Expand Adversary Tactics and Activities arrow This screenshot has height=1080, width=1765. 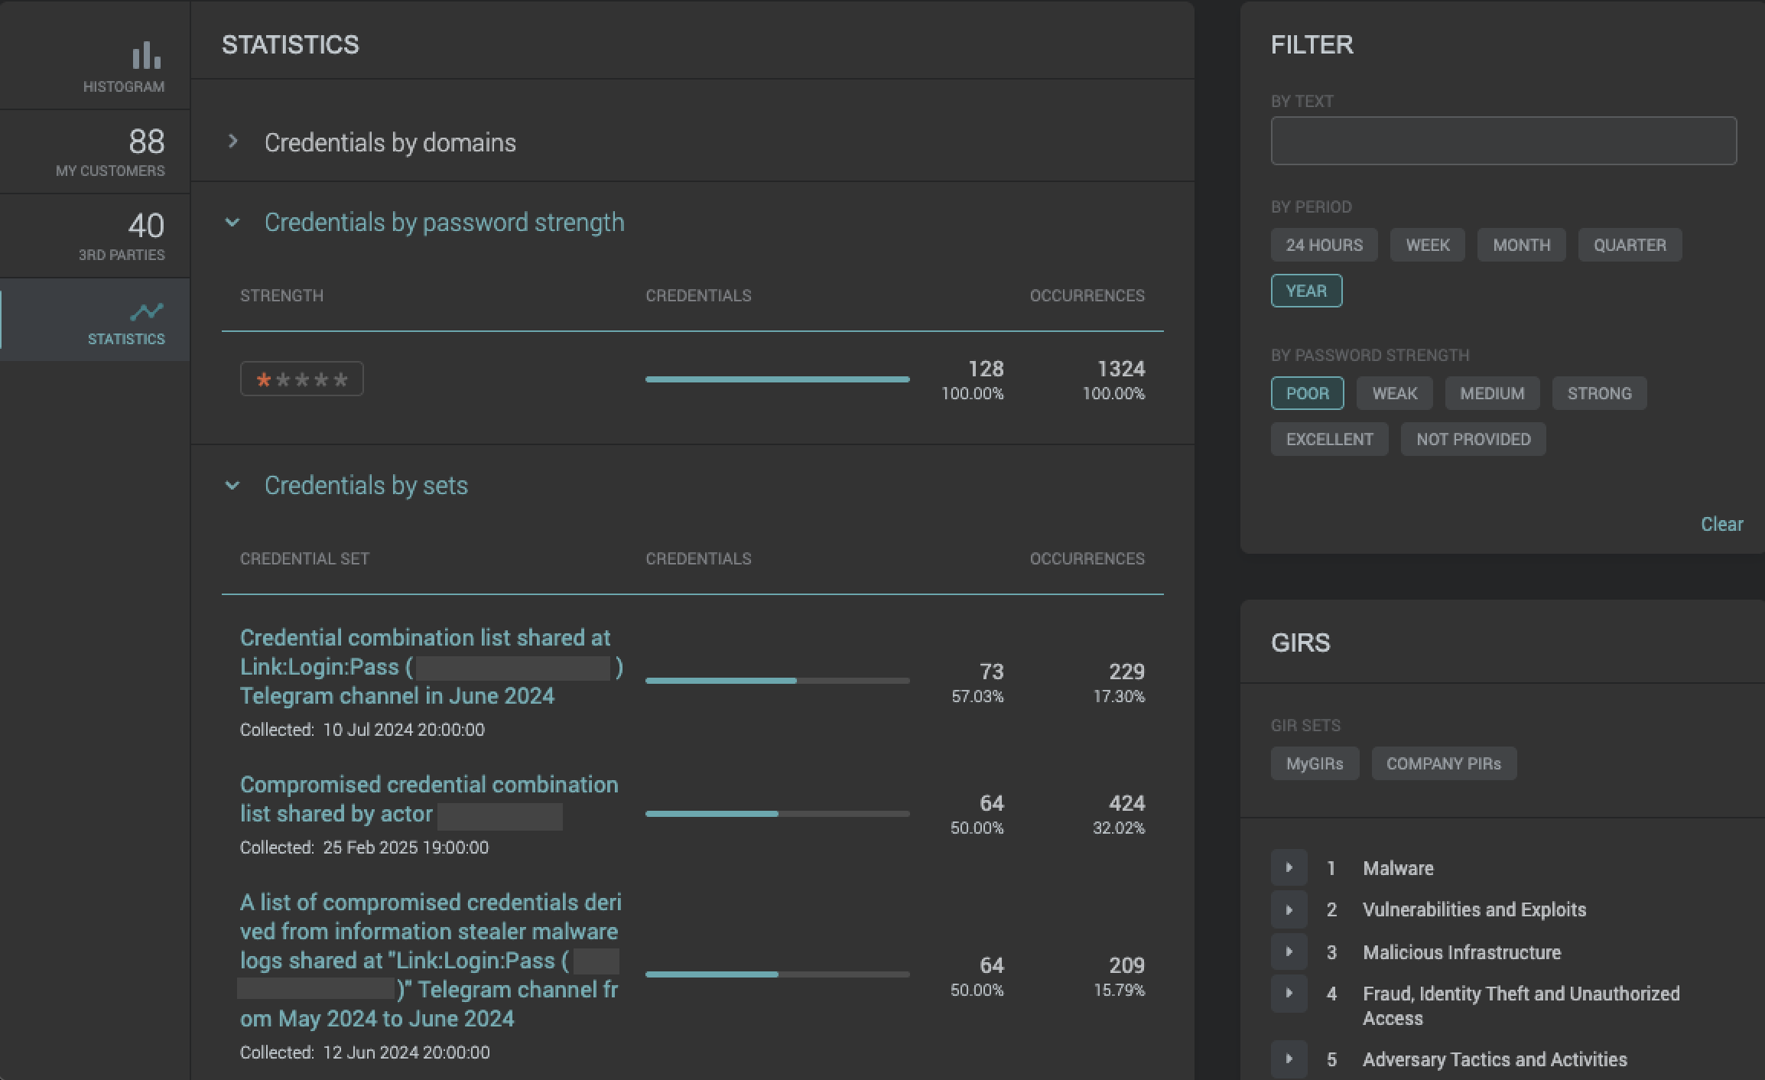[1289, 1059]
